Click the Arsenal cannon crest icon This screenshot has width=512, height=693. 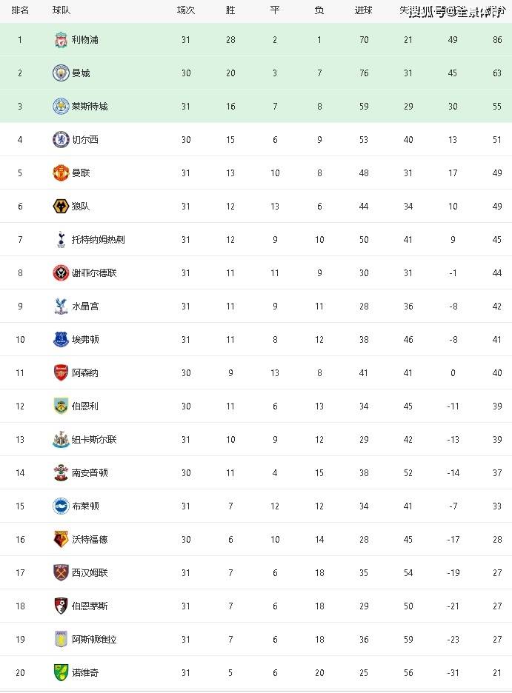point(61,373)
